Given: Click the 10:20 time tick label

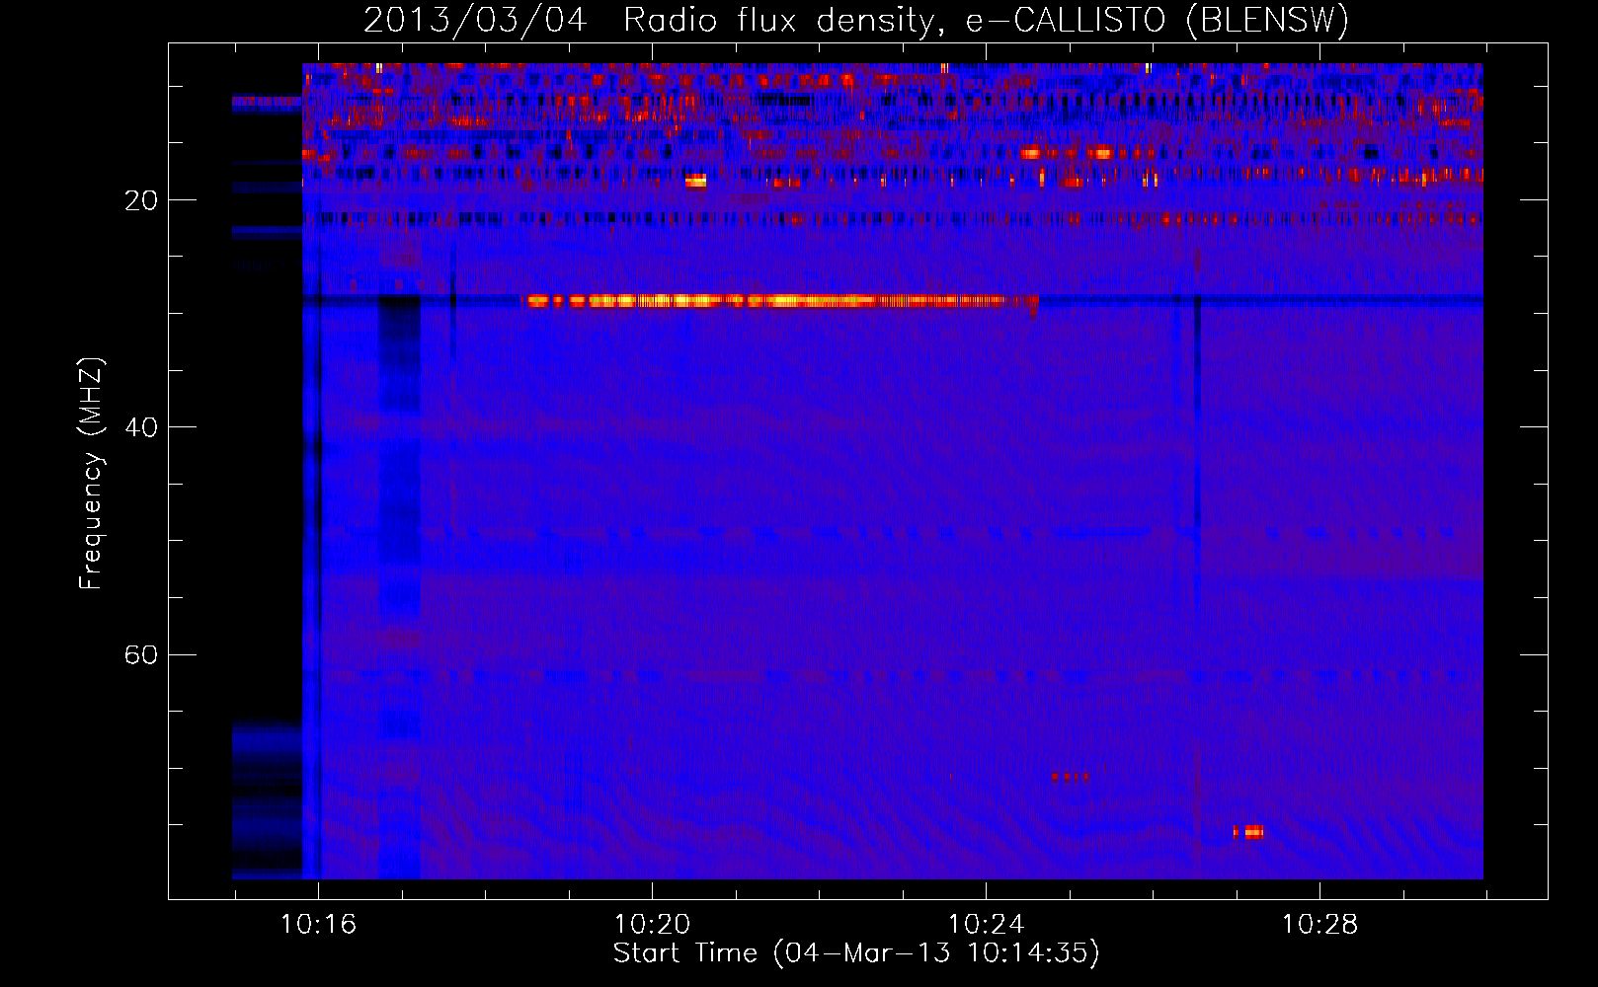Looking at the screenshot, I should tap(652, 925).
